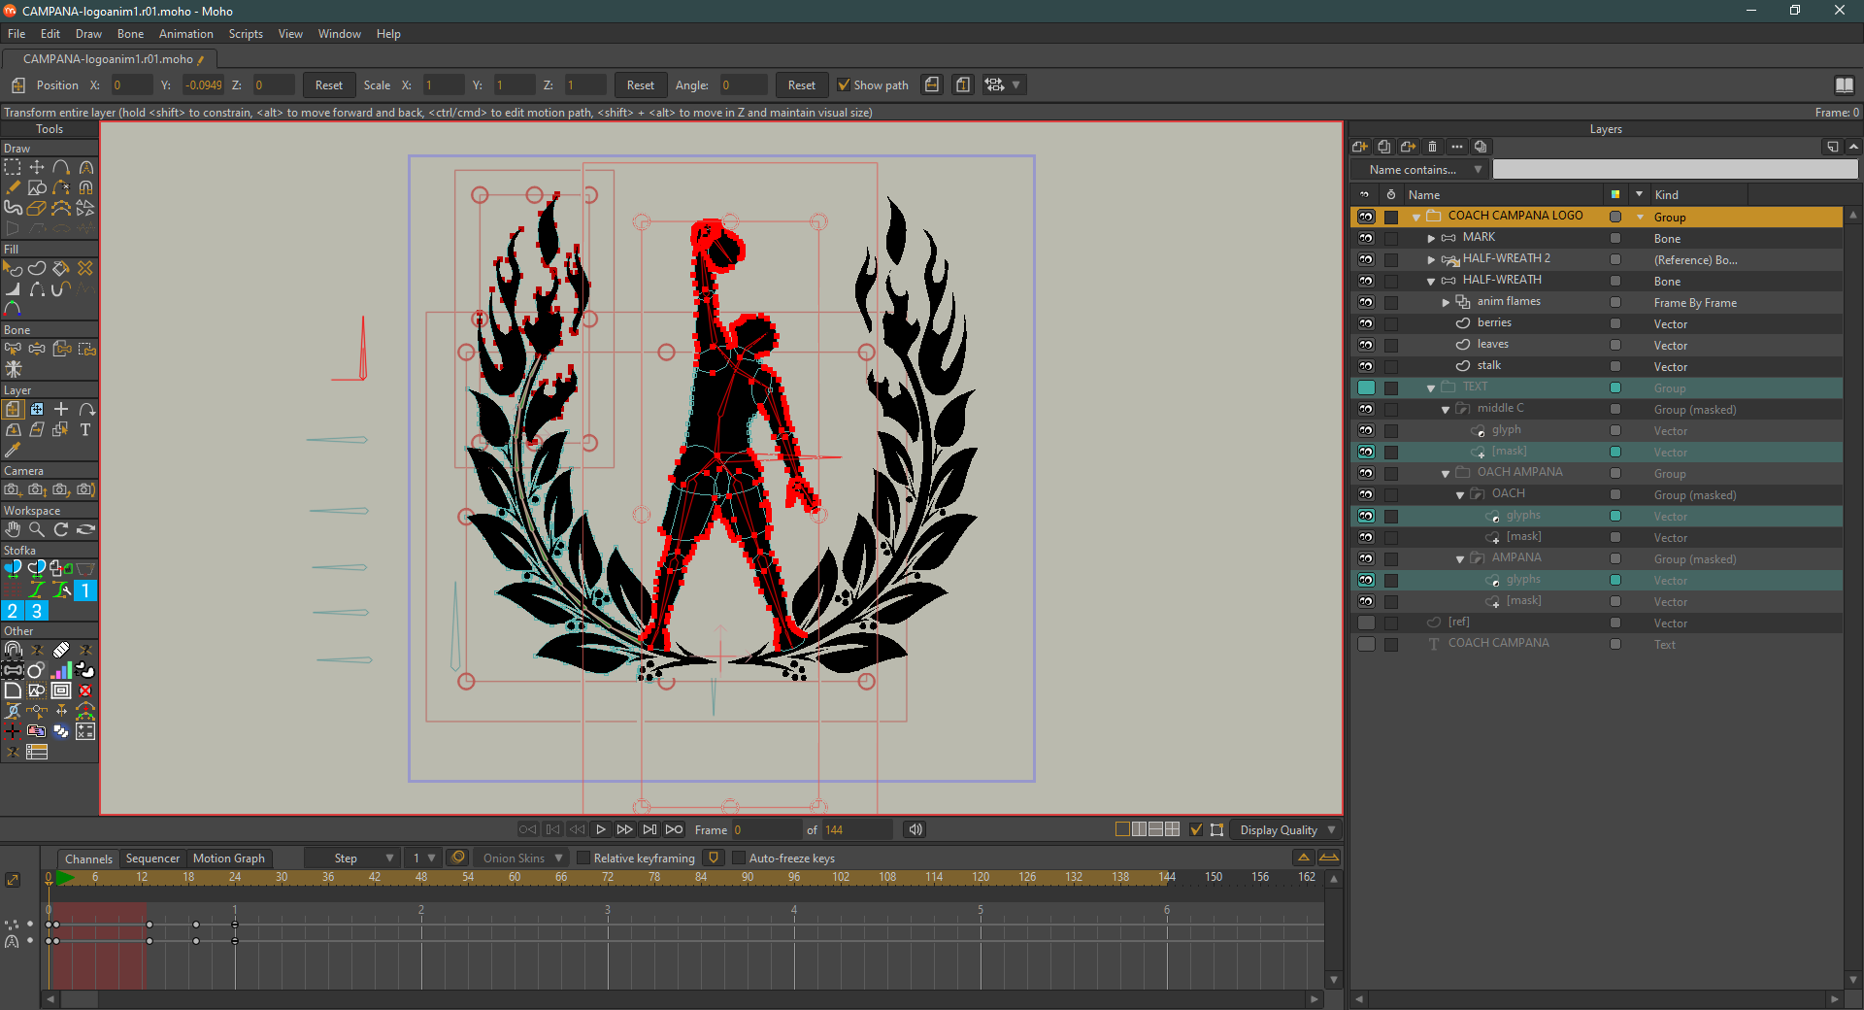Click the New Layer icon in Layers panel

tap(1360, 147)
